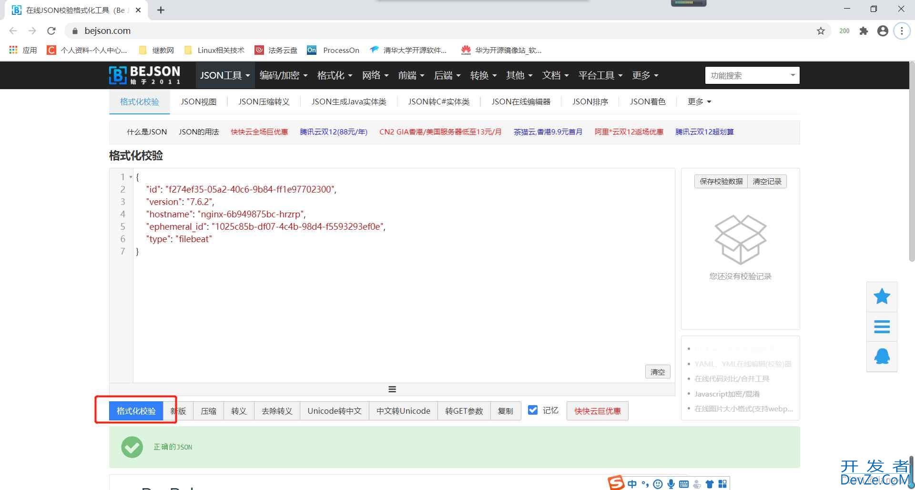Open the browser extensions puzzle icon

tap(864, 31)
